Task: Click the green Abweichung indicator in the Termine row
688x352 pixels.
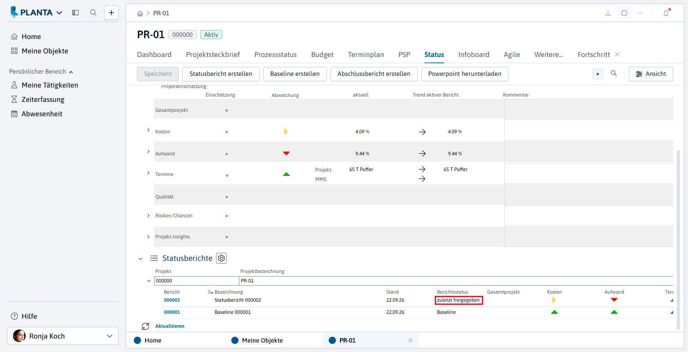Action: [x=286, y=174]
